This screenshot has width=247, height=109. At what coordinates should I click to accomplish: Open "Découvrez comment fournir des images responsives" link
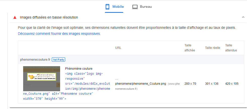coord(59,34)
